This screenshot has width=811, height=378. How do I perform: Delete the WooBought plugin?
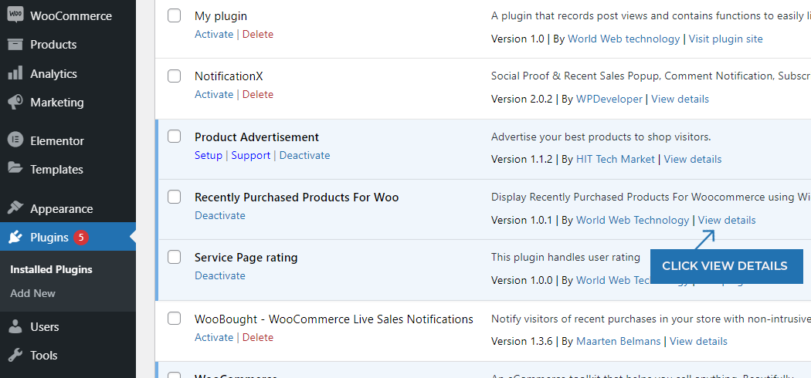[258, 337]
